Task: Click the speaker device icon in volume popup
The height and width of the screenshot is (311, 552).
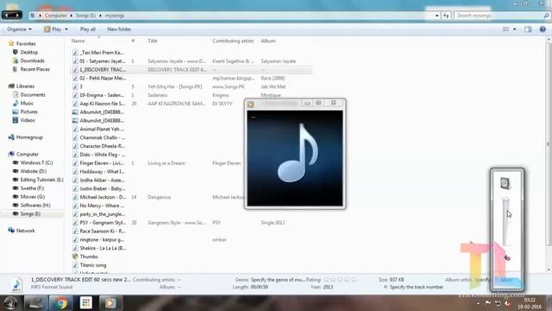Action: pos(505,183)
